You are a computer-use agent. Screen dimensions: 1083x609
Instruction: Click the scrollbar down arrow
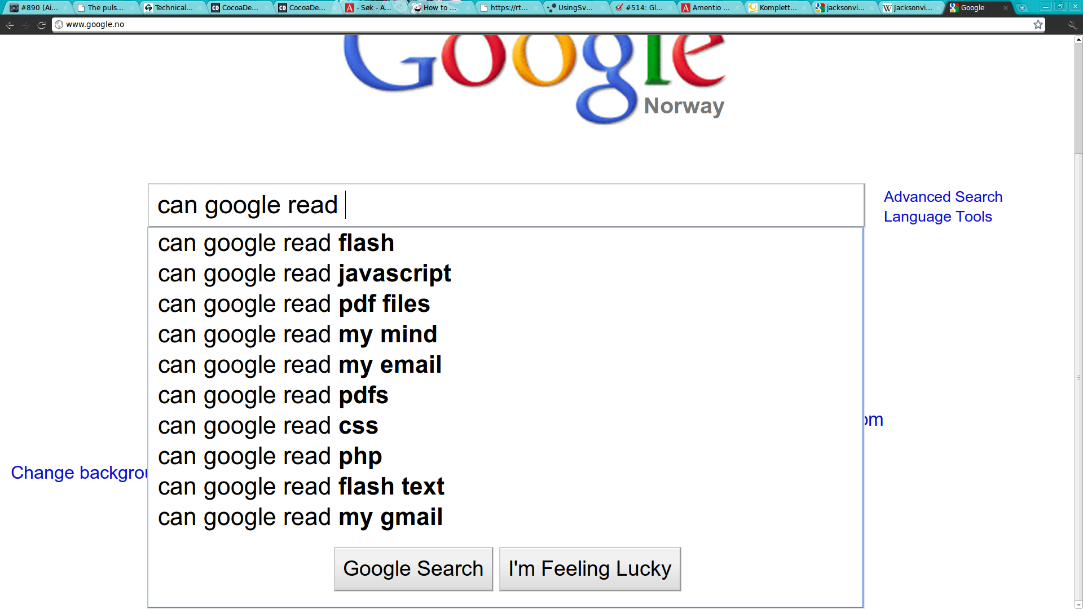pos(1078,604)
